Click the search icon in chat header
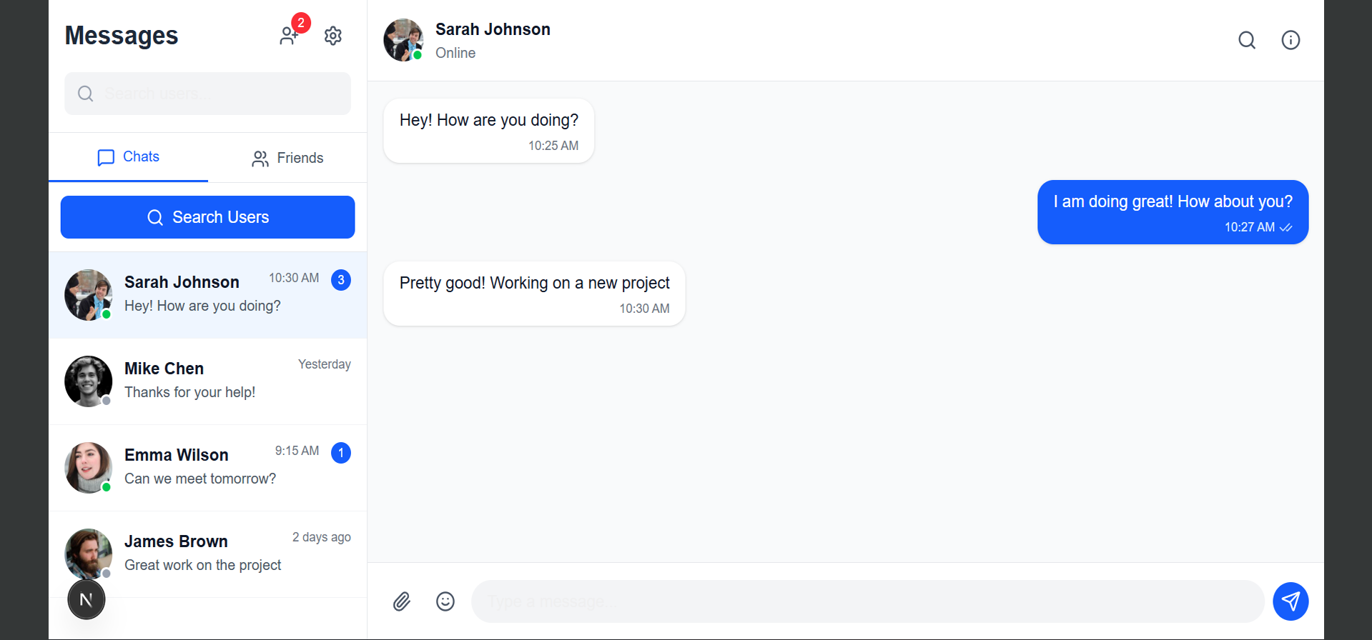This screenshot has height=640, width=1372. click(1247, 40)
